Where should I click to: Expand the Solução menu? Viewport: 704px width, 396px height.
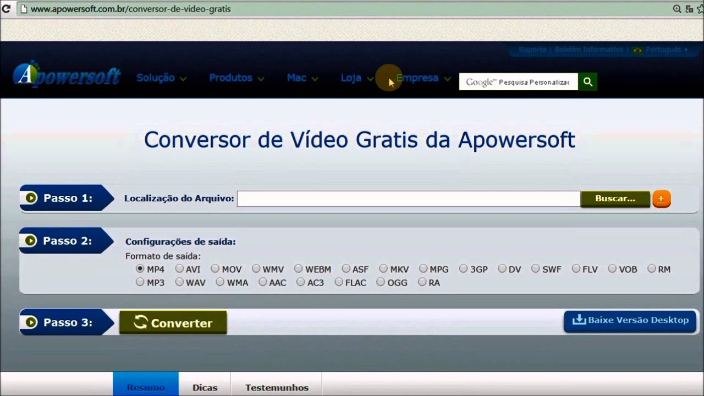[161, 78]
